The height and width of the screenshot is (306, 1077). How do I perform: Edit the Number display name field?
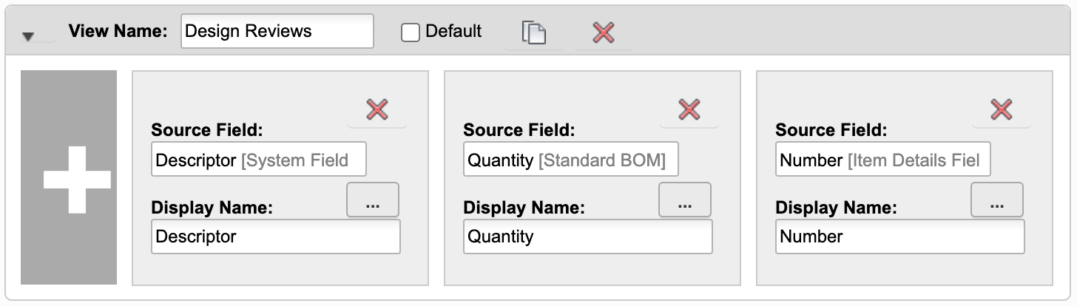tap(899, 237)
